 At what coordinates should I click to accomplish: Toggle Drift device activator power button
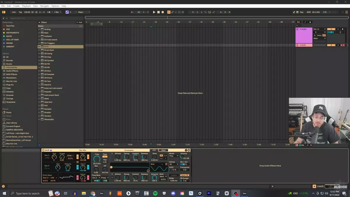pos(43,150)
